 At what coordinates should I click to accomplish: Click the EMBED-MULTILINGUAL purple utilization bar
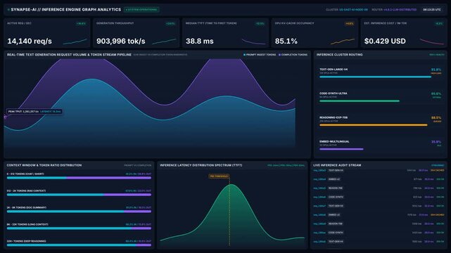[x=341, y=149]
